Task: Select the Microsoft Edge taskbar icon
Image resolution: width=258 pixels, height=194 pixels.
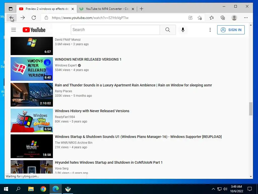Action: point(56,189)
